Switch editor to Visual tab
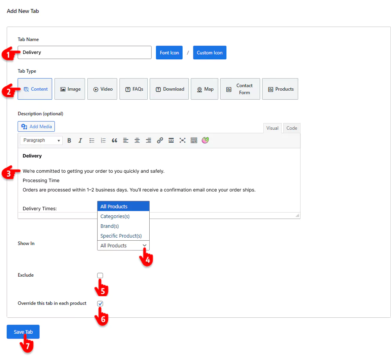Screen dimensions: 391x356 coord(272,128)
